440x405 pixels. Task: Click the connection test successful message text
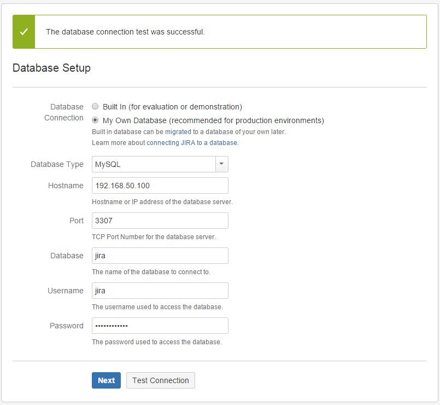pos(125,32)
